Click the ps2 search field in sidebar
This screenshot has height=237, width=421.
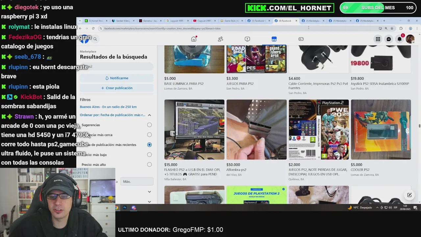117,66
